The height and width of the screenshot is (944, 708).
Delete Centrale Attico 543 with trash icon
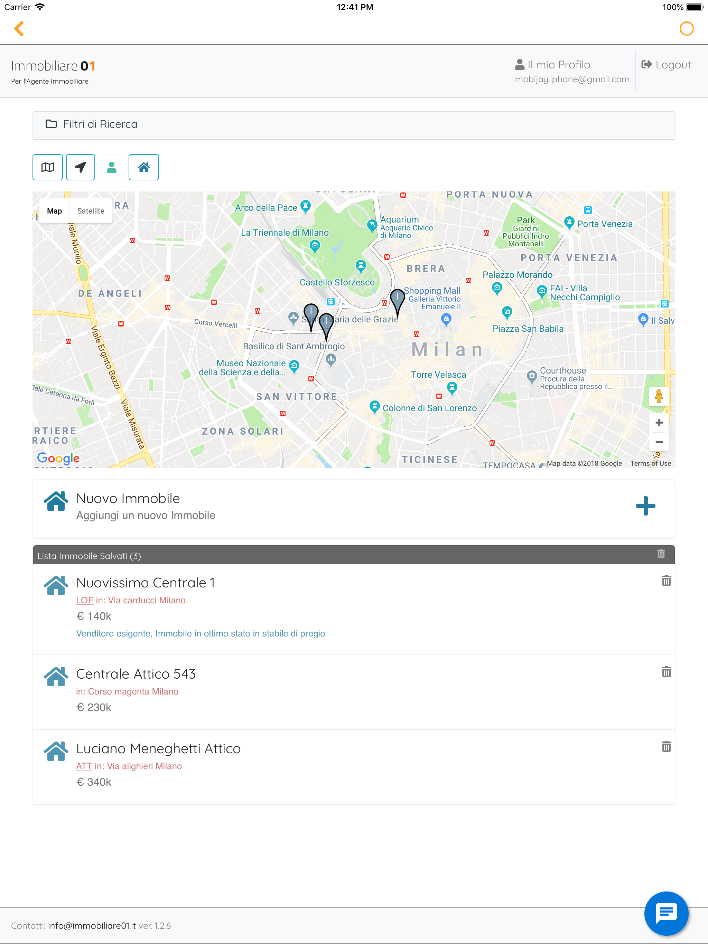(666, 672)
